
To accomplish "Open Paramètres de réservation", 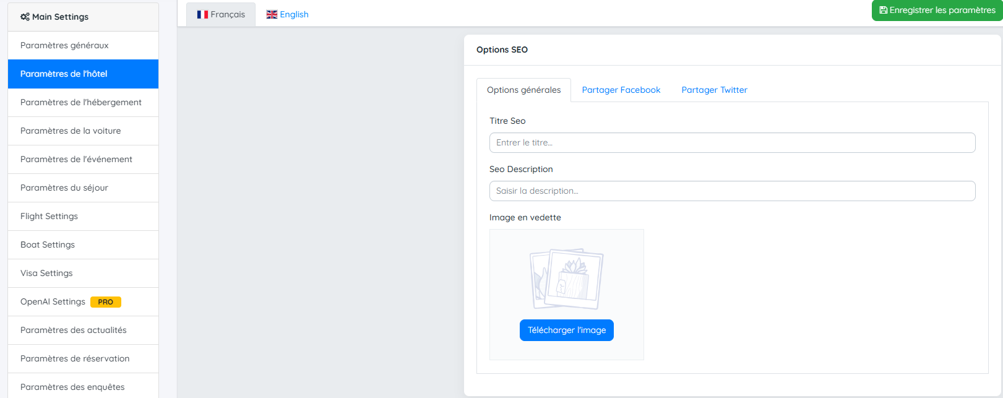I will pyautogui.click(x=75, y=358).
